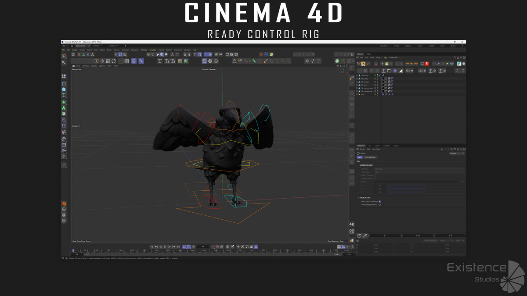Click the Reset Transform button
The image size is (527, 296).
coord(430,240)
